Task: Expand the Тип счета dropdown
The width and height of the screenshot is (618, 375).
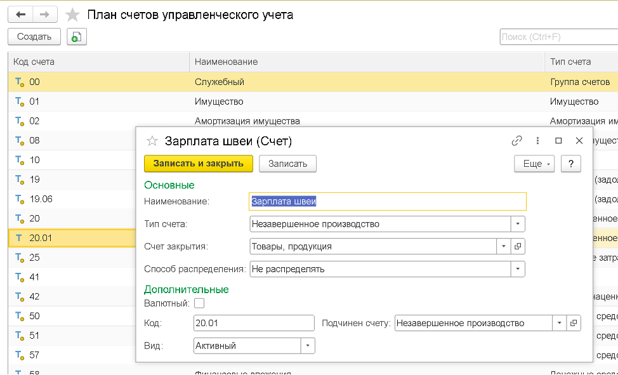Action: [x=518, y=224]
